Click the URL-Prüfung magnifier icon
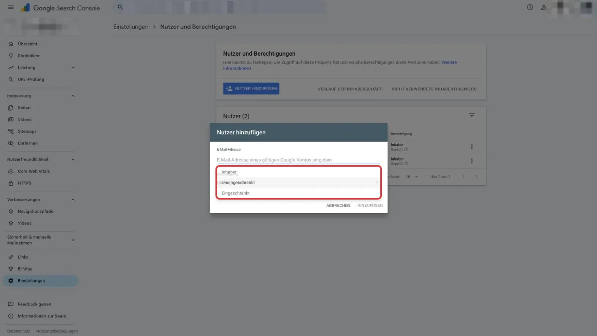The width and height of the screenshot is (597, 336). [11, 80]
